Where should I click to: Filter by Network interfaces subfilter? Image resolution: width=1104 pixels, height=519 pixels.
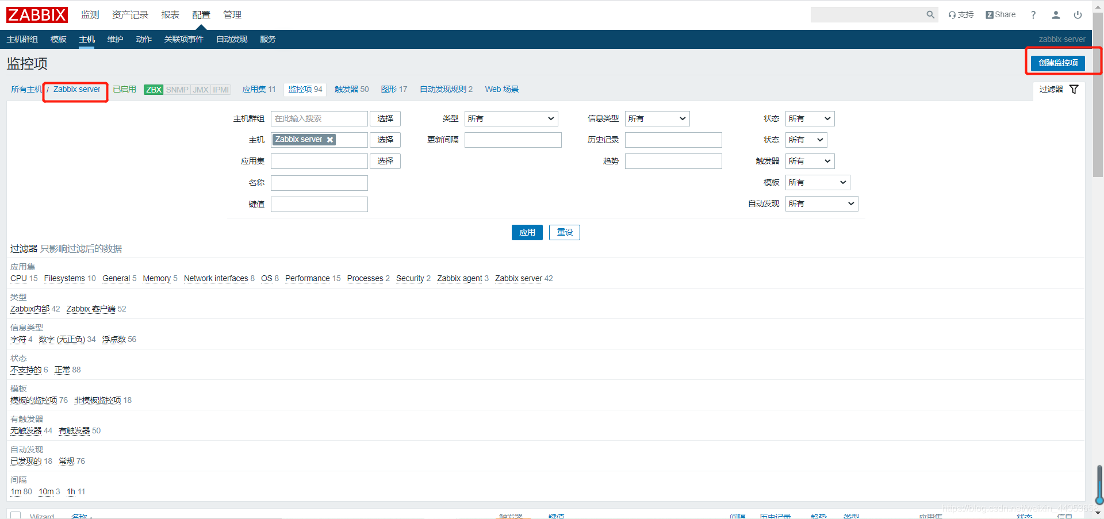(216, 279)
